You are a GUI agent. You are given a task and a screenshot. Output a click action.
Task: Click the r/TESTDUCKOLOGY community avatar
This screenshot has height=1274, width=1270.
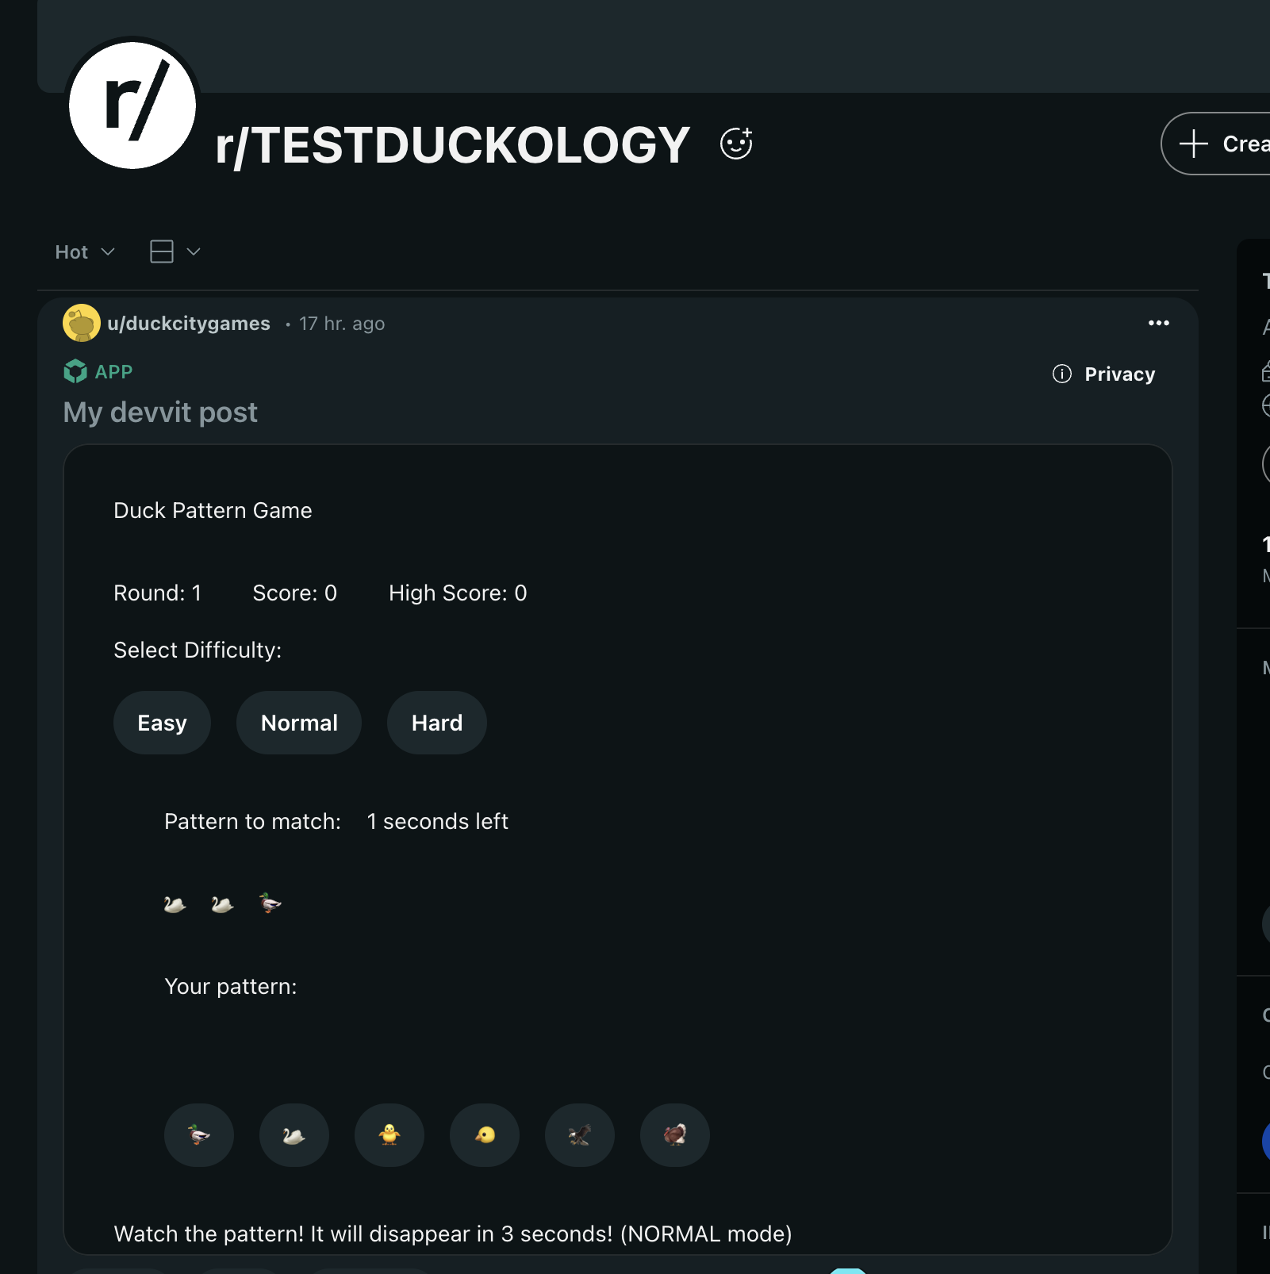pyautogui.click(x=132, y=106)
